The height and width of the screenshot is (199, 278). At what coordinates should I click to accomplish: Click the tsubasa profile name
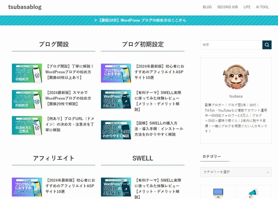pyautogui.click(x=236, y=96)
